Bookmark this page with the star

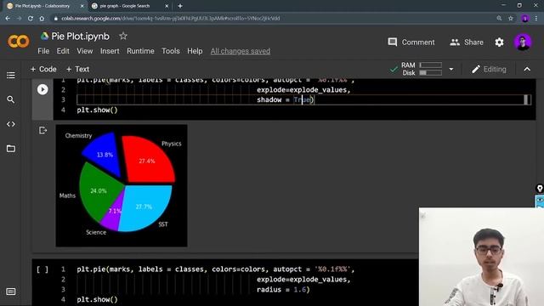click(511, 19)
